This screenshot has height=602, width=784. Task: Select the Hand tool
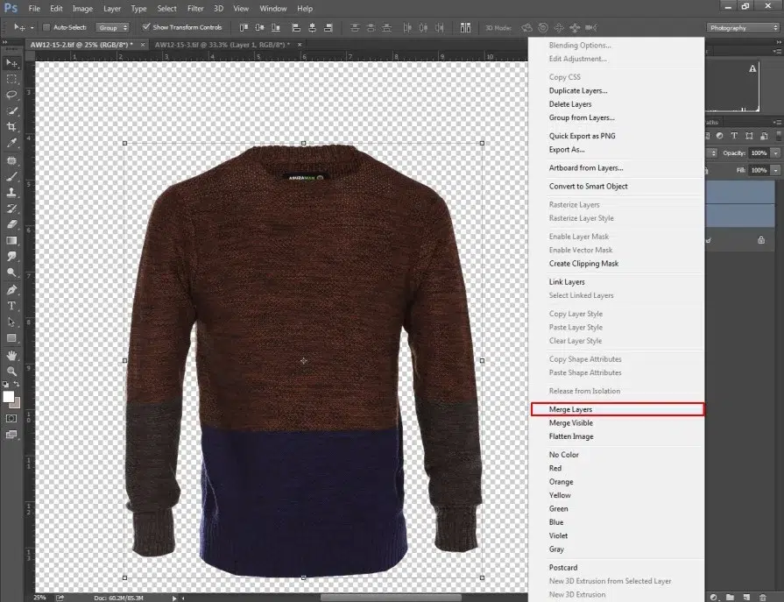(11, 356)
